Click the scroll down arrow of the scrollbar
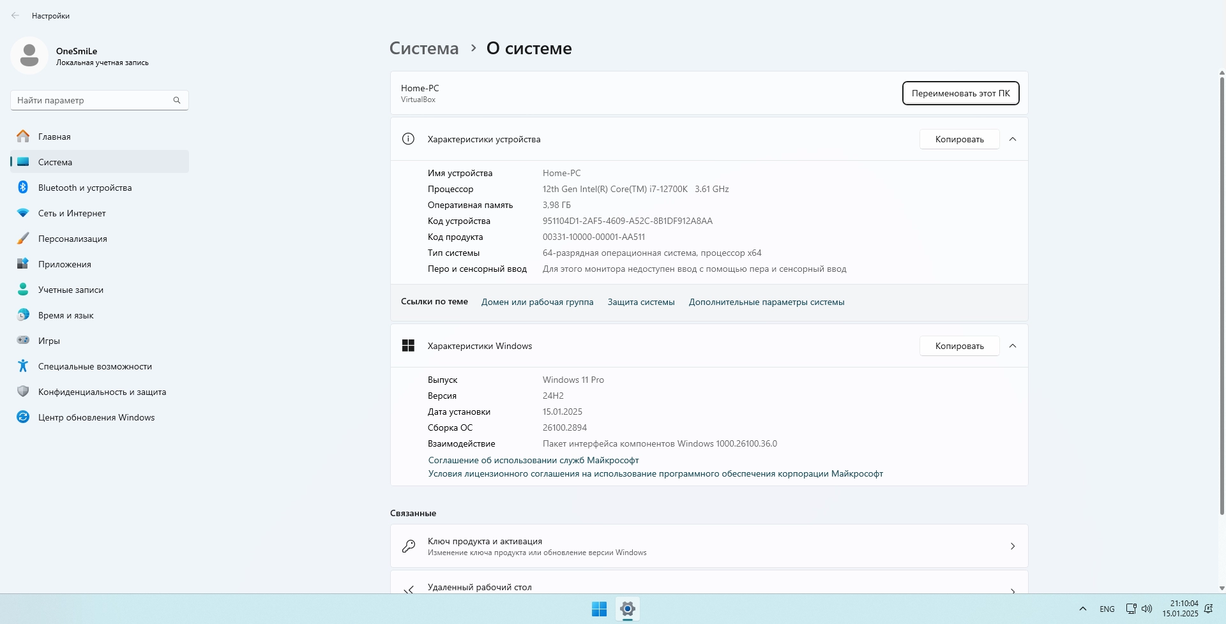Image resolution: width=1226 pixels, height=624 pixels. coord(1222,588)
